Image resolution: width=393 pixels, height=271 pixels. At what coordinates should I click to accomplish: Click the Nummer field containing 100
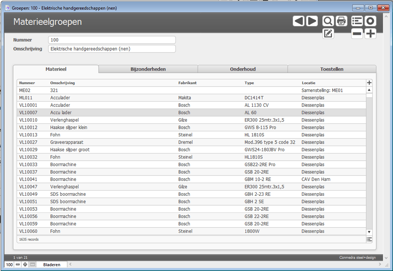pos(112,40)
